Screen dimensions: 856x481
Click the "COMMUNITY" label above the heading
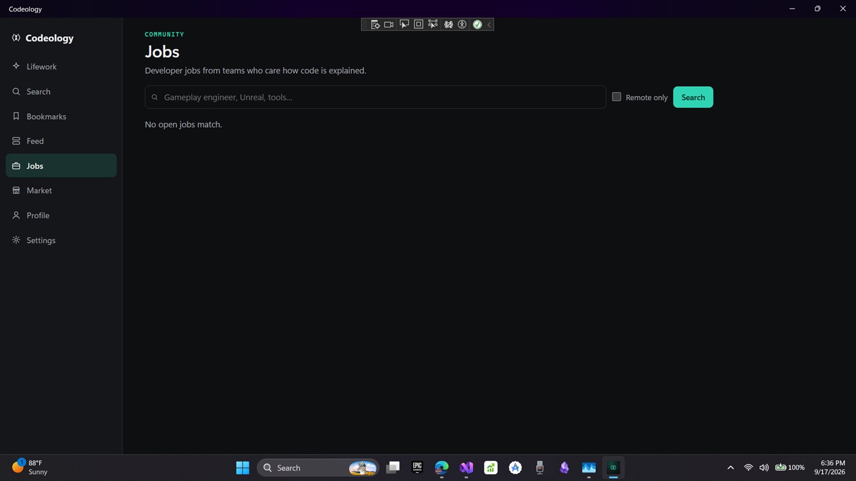[165, 34]
